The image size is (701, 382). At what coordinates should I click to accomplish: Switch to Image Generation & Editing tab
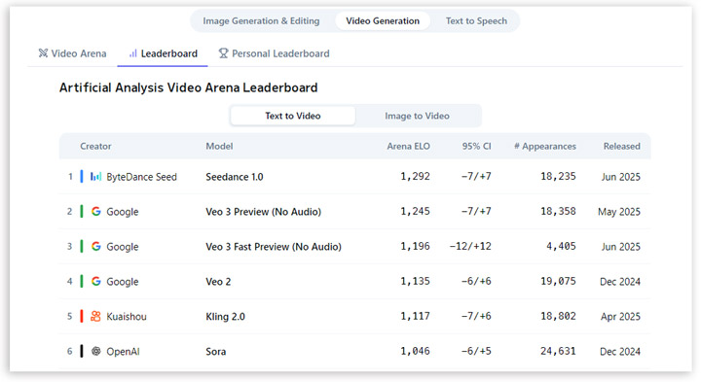coord(261,21)
